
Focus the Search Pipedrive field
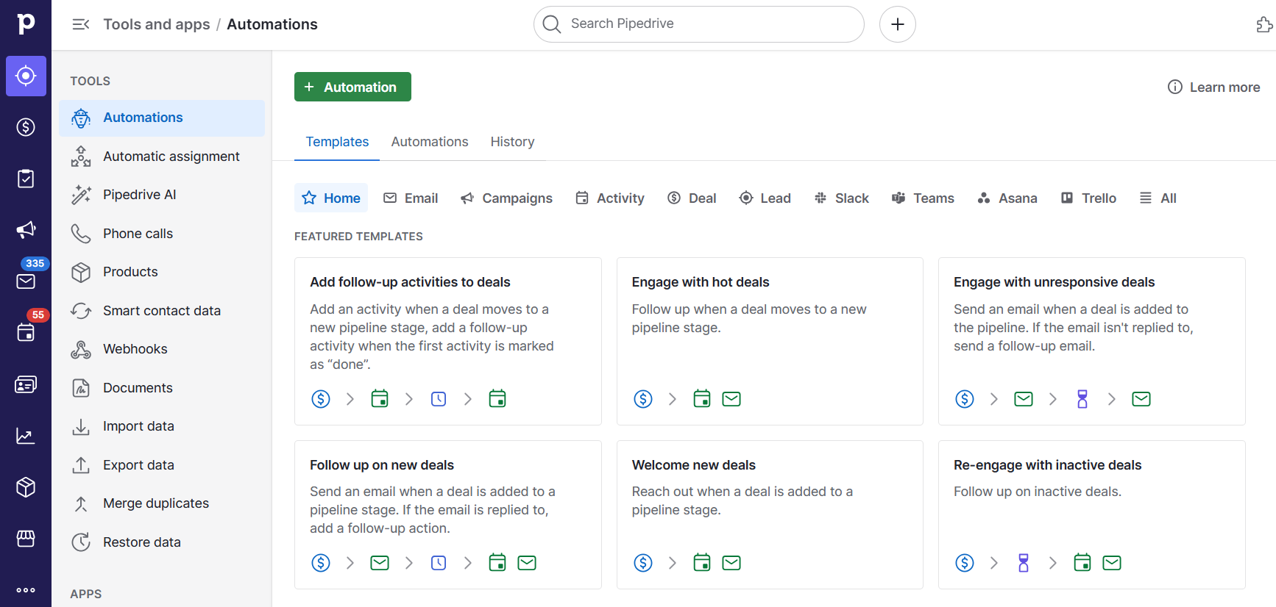699,24
